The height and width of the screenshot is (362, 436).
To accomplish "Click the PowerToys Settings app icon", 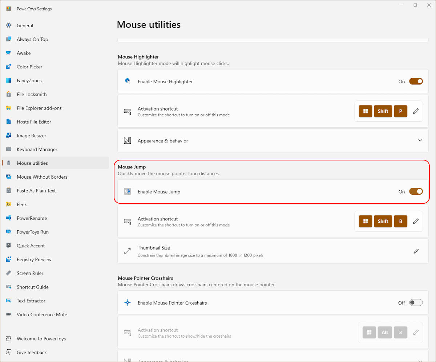I will pos(9,9).
